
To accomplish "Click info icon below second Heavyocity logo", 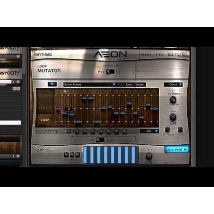I will click(14, 82).
